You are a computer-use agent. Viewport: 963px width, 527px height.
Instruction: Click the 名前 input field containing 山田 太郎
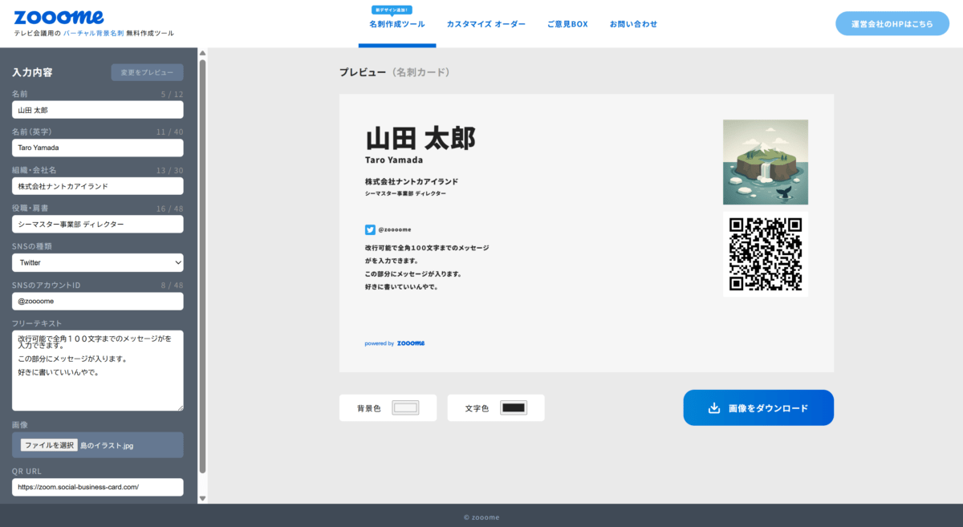pyautogui.click(x=97, y=110)
